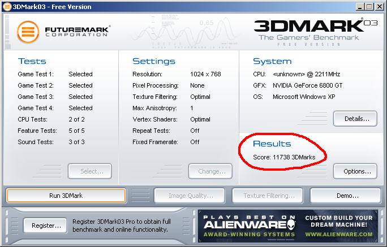This screenshot has height=247, width=387.
Task: Open the results Options dialog
Action: point(355,171)
